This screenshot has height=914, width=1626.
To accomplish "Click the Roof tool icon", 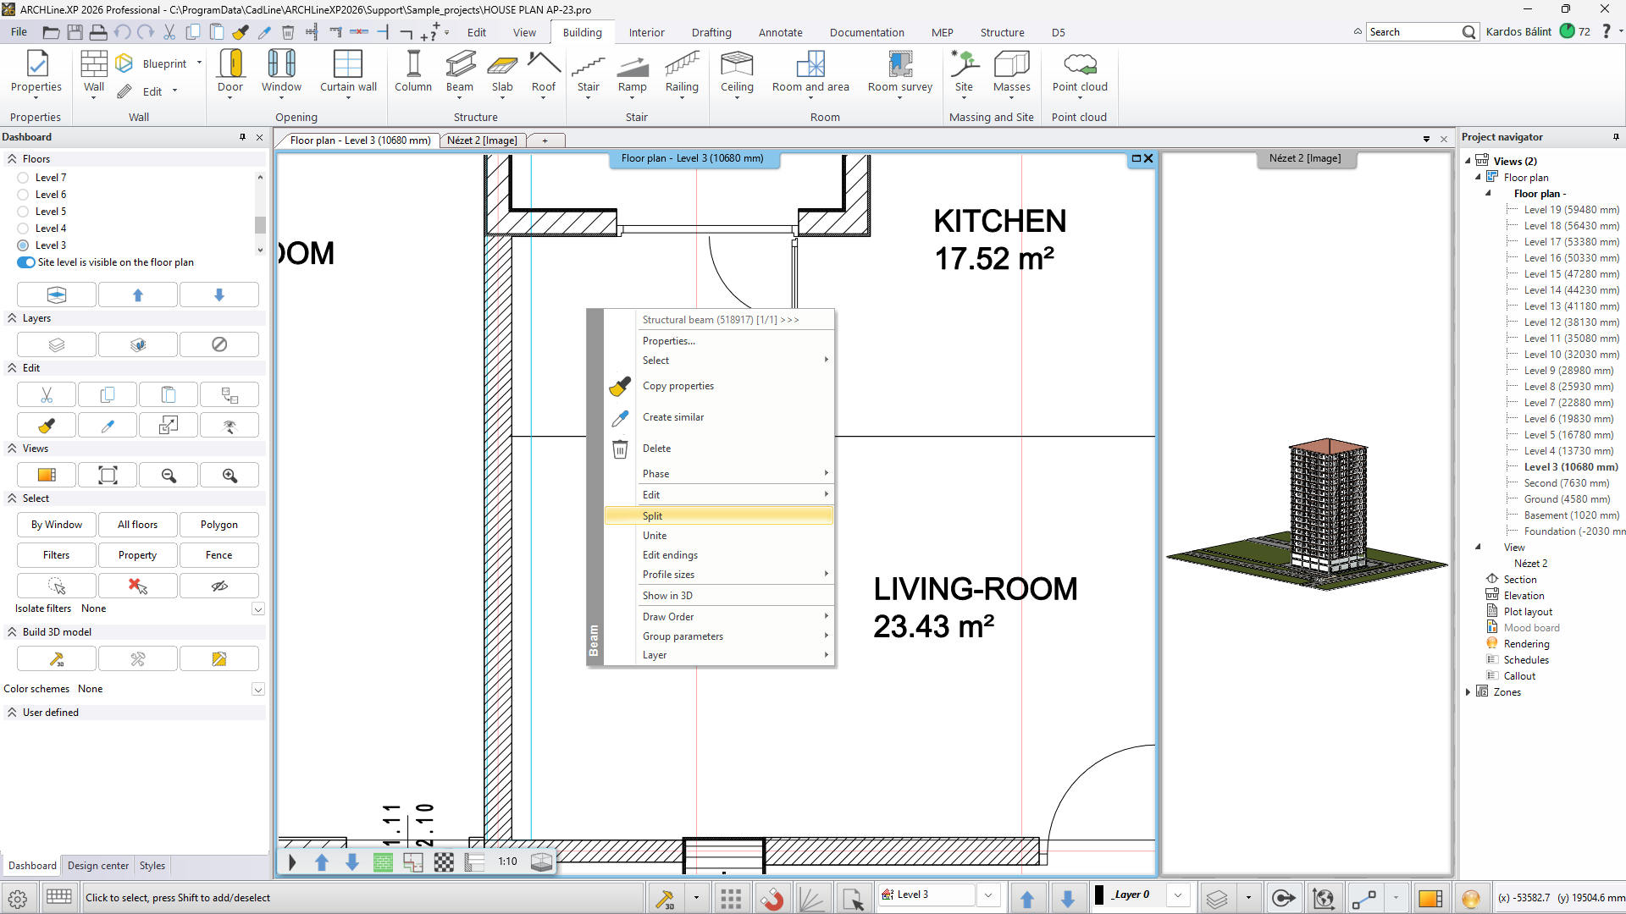I will tap(544, 63).
